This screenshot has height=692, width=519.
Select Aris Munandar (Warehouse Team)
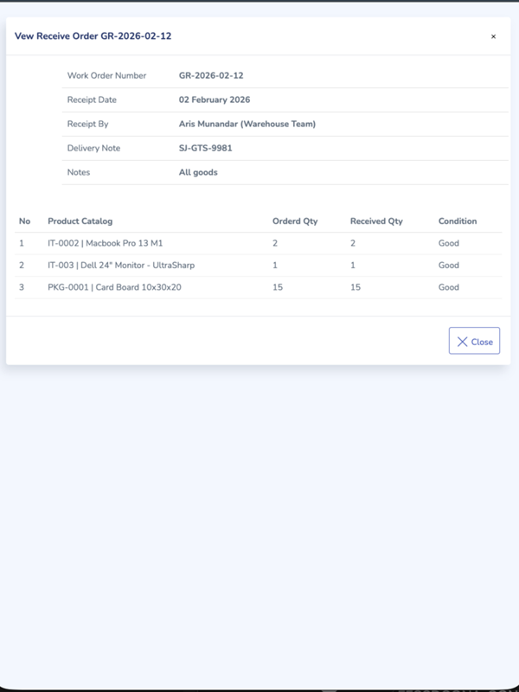247,124
